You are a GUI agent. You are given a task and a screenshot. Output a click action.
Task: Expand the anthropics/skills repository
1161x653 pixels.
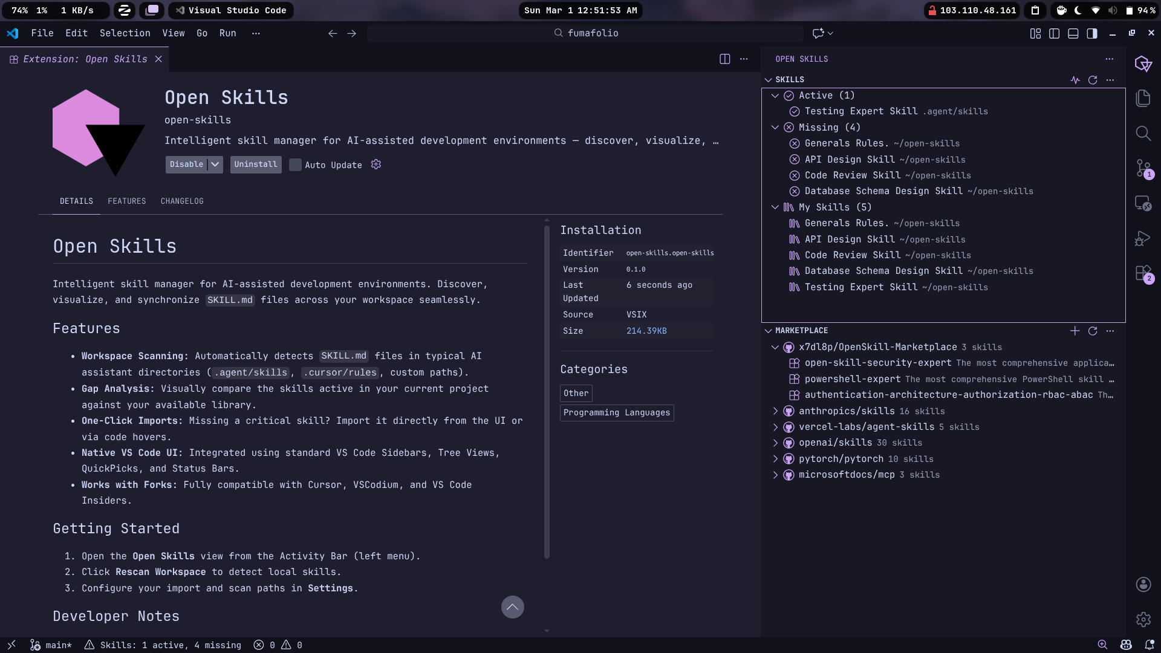pos(775,411)
